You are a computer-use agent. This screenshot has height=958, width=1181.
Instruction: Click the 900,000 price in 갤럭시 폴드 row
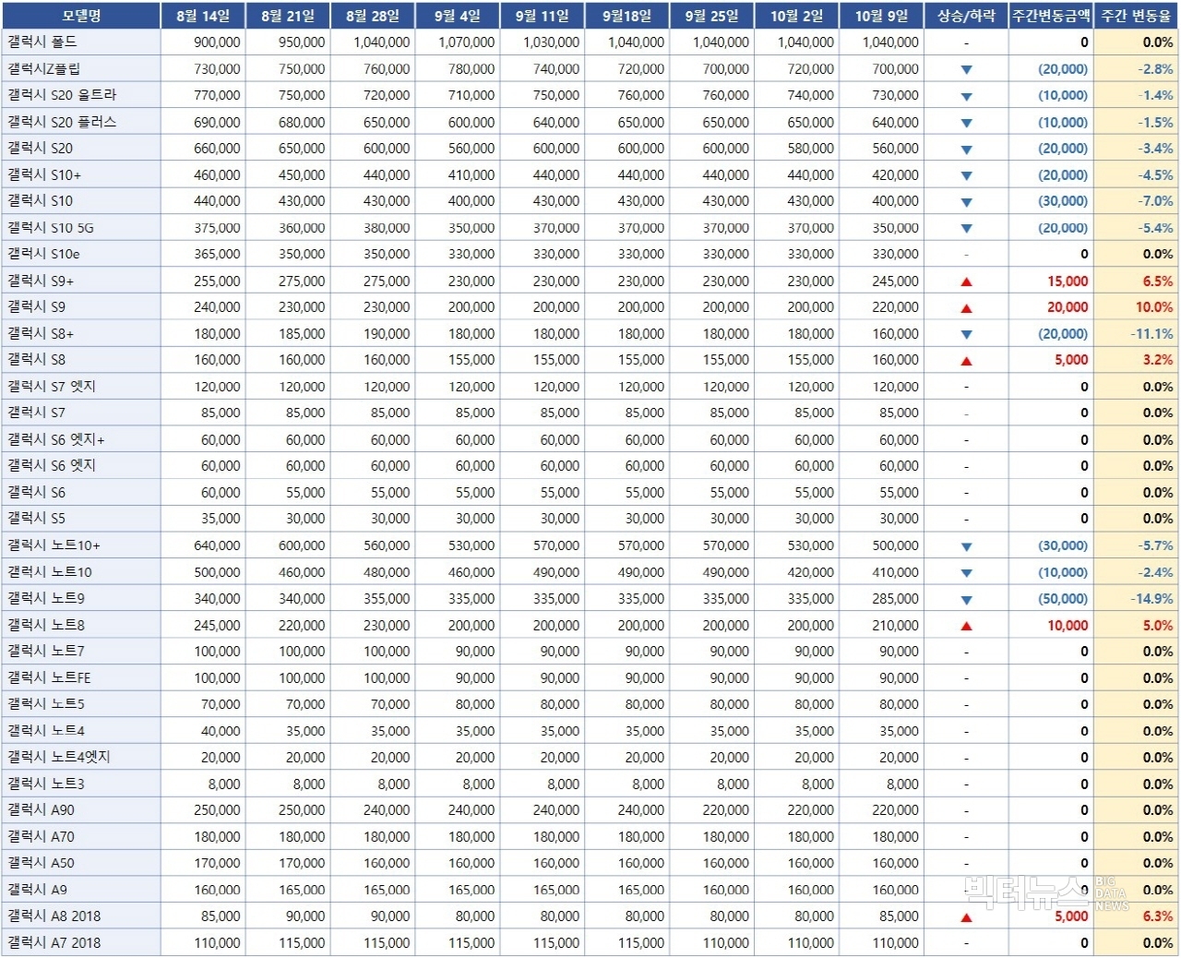pos(218,42)
